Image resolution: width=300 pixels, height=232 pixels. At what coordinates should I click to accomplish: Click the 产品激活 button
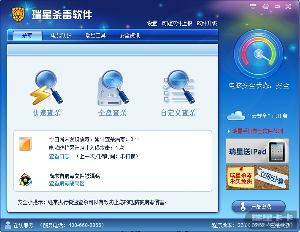pos(259,206)
